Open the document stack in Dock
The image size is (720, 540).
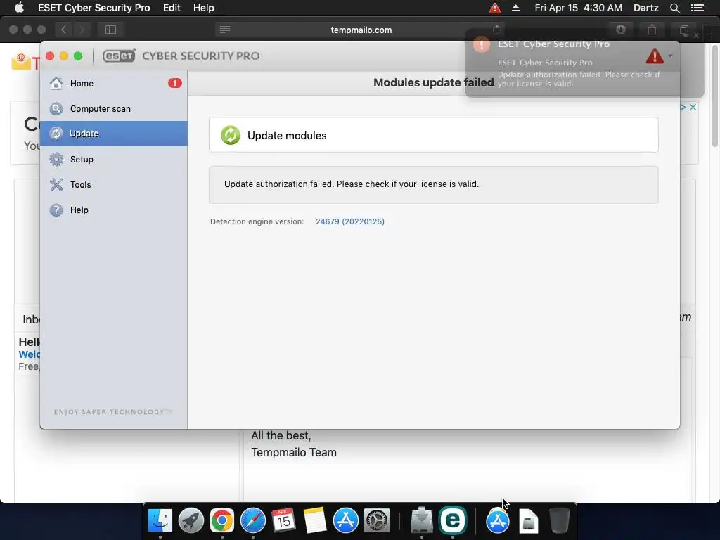click(529, 521)
